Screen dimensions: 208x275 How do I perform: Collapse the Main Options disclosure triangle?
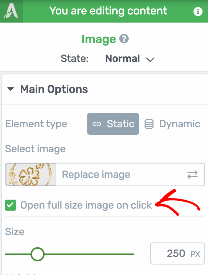coord(11,89)
